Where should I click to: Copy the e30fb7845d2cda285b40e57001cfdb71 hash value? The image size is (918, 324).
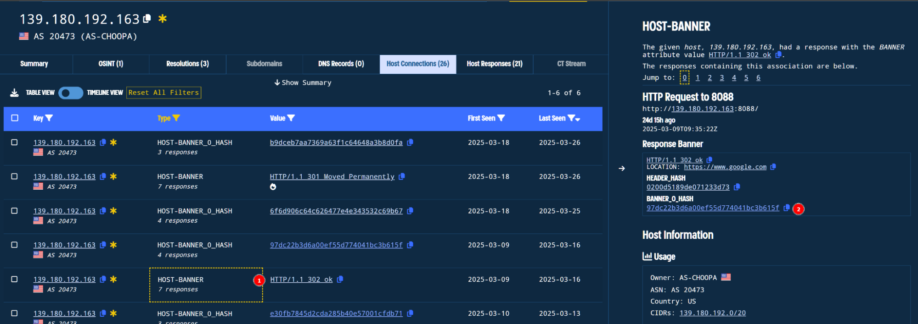[x=410, y=313]
